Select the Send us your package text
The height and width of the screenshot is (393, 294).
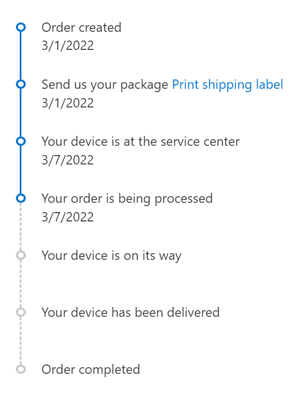(105, 85)
